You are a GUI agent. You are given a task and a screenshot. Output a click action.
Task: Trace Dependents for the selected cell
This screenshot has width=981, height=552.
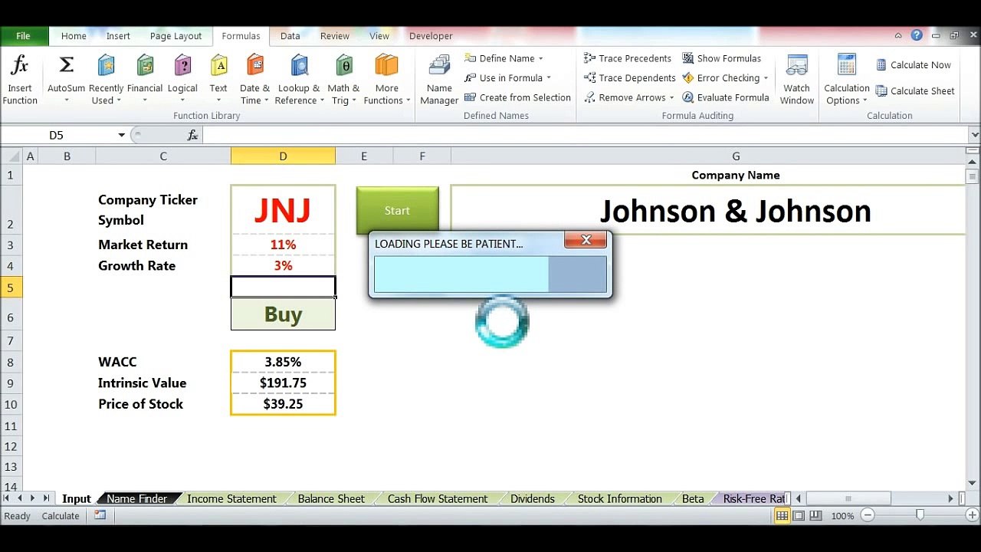(630, 78)
